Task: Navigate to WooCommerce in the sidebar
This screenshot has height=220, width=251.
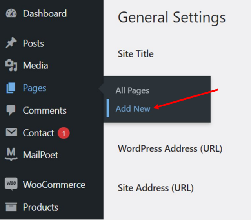Action: pos(54,185)
